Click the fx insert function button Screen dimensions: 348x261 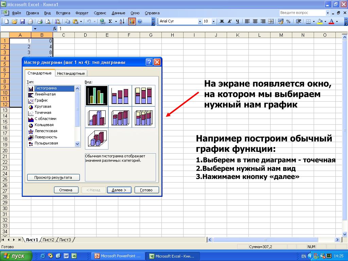[55, 29]
